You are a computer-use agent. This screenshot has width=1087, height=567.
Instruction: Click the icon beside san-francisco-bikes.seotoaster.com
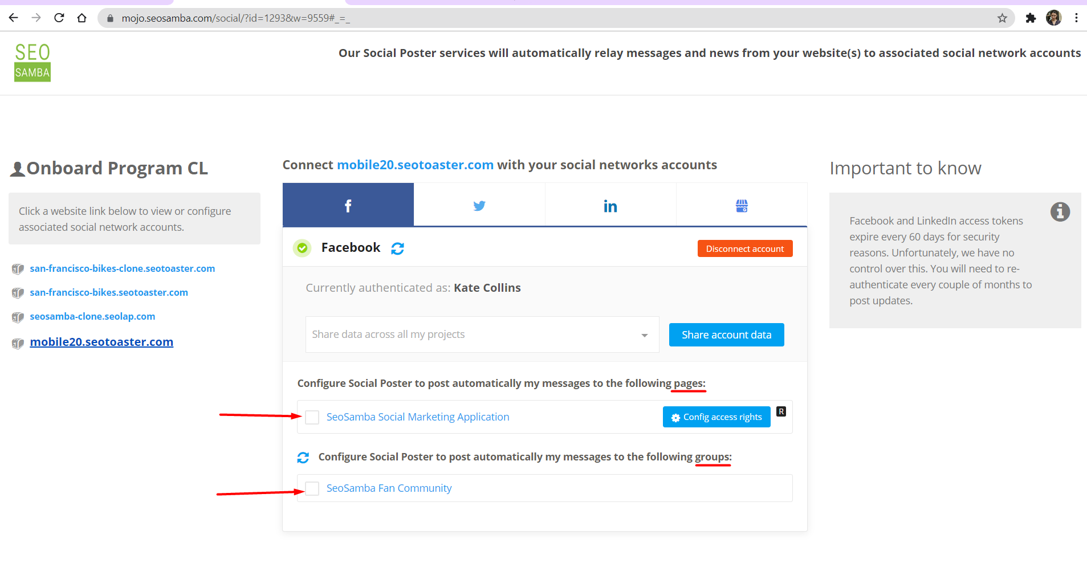click(x=18, y=293)
